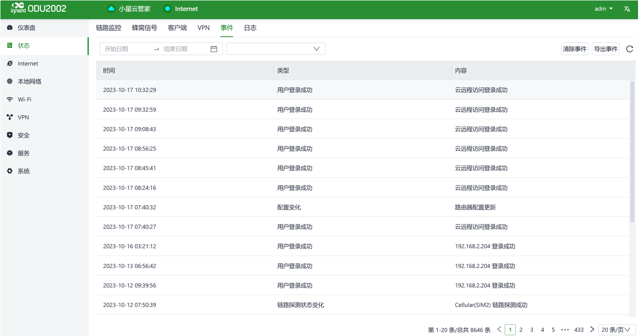Click Cellular(SIM2) 链路探测成功 content cell
This screenshot has height=336, width=639.
click(491, 305)
